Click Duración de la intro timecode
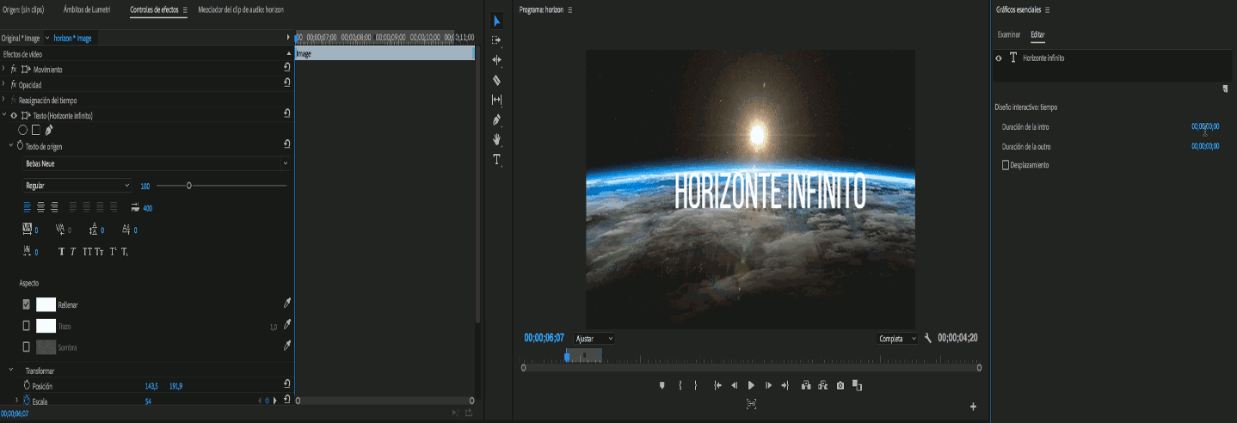Image resolution: width=1237 pixels, height=423 pixels. (x=1205, y=126)
